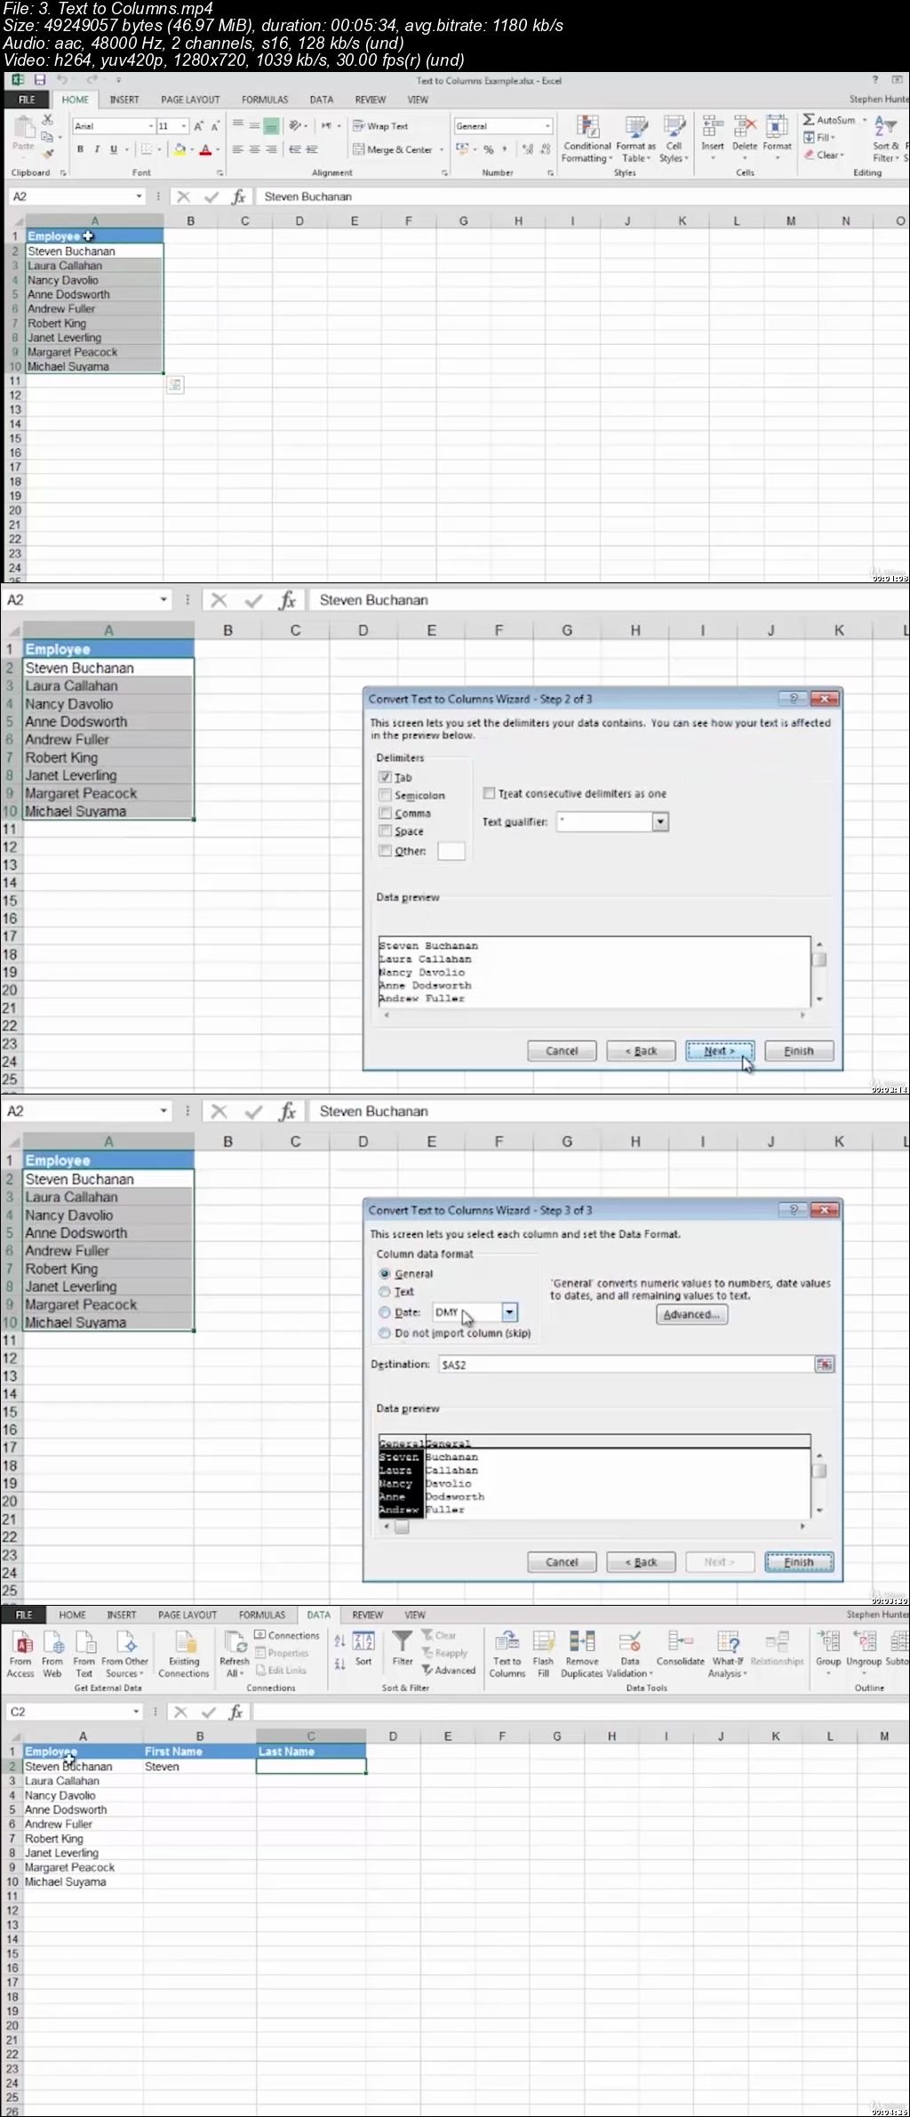
Task: Open the Arial font name dropdown
Action: [151, 126]
